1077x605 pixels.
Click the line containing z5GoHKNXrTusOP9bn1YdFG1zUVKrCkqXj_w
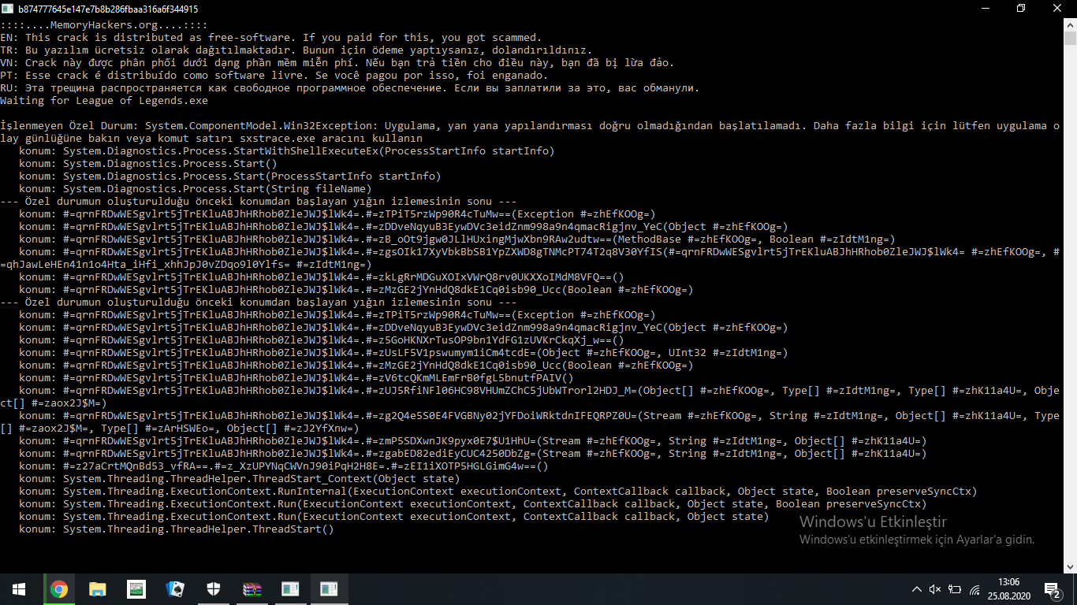322,340
